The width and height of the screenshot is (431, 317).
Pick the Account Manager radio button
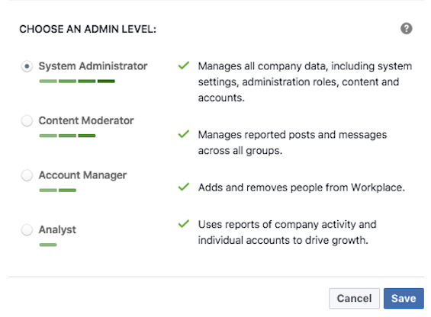(27, 175)
